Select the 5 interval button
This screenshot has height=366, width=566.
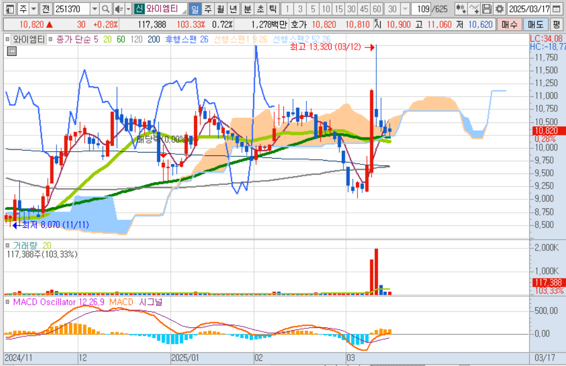[313, 9]
